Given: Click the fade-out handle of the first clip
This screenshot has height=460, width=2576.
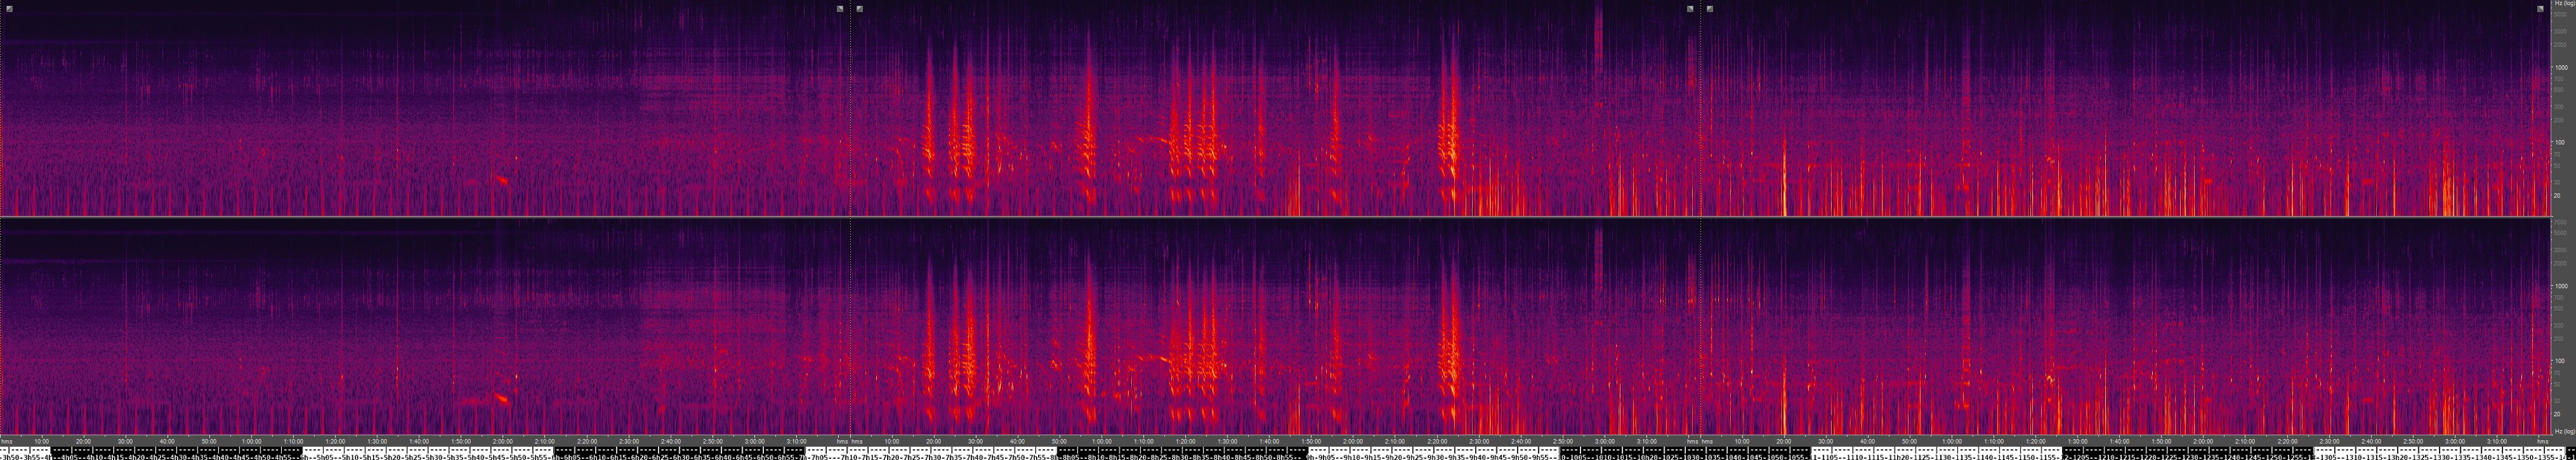Looking at the screenshot, I should (840, 9).
